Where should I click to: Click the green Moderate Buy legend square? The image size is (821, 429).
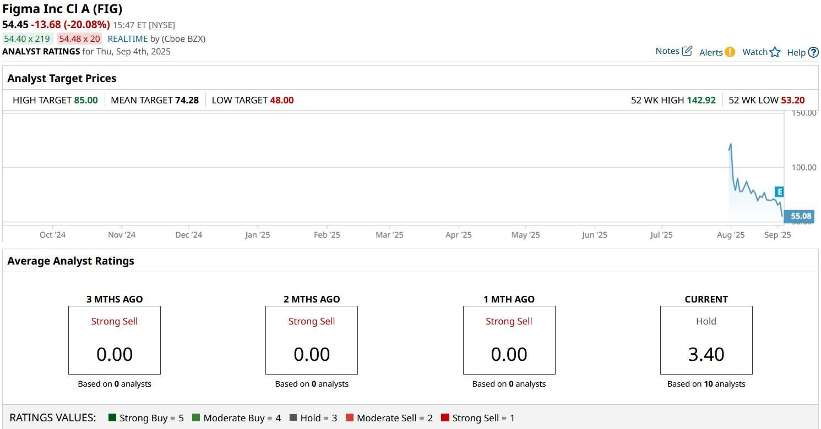coord(196,418)
